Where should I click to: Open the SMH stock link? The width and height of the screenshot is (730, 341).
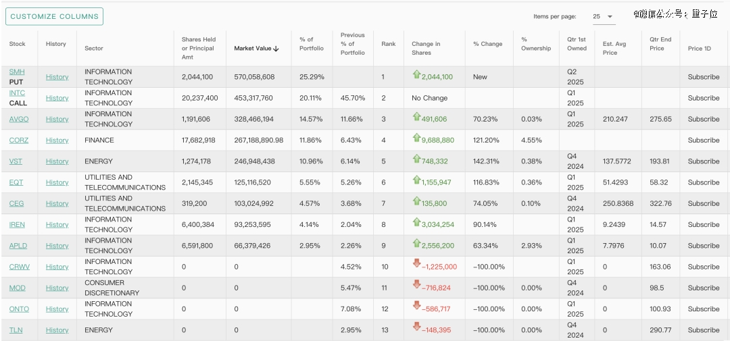(17, 72)
